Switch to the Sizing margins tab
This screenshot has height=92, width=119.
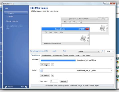pos(58,55)
